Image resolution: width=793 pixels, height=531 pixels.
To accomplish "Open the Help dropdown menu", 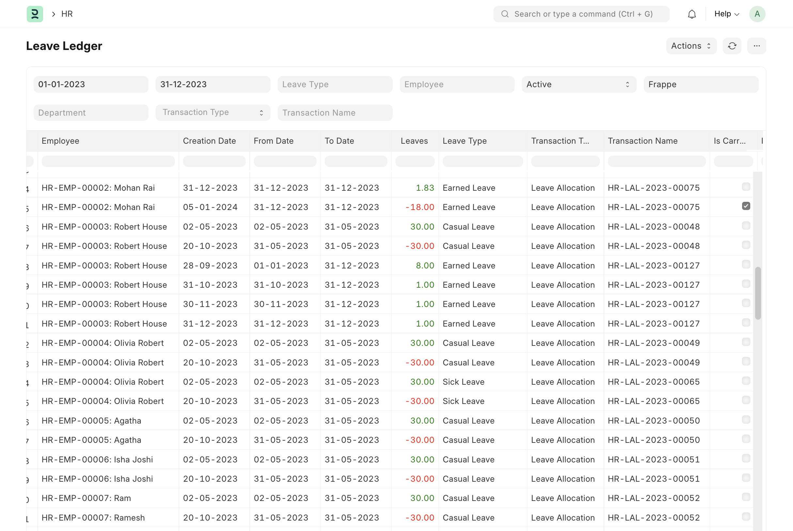I will [x=727, y=14].
